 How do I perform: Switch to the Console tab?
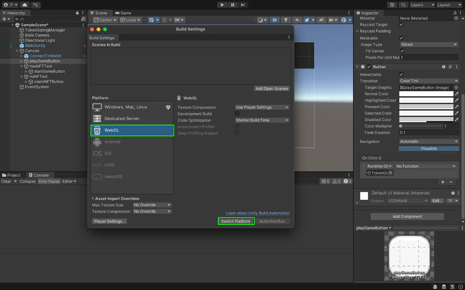click(x=39, y=175)
